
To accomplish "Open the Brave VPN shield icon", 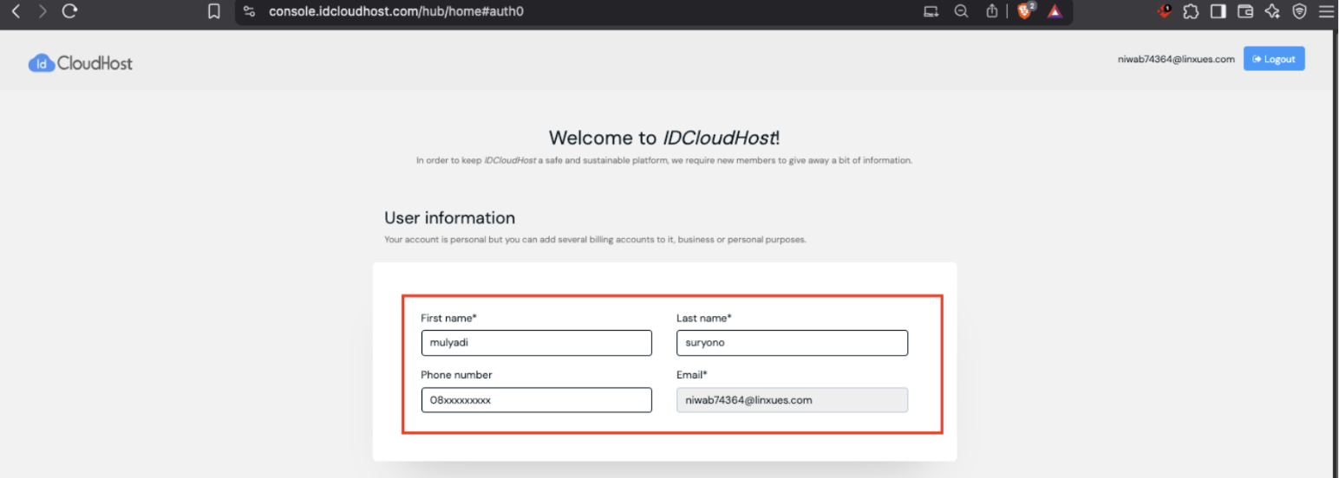I will tap(1299, 12).
